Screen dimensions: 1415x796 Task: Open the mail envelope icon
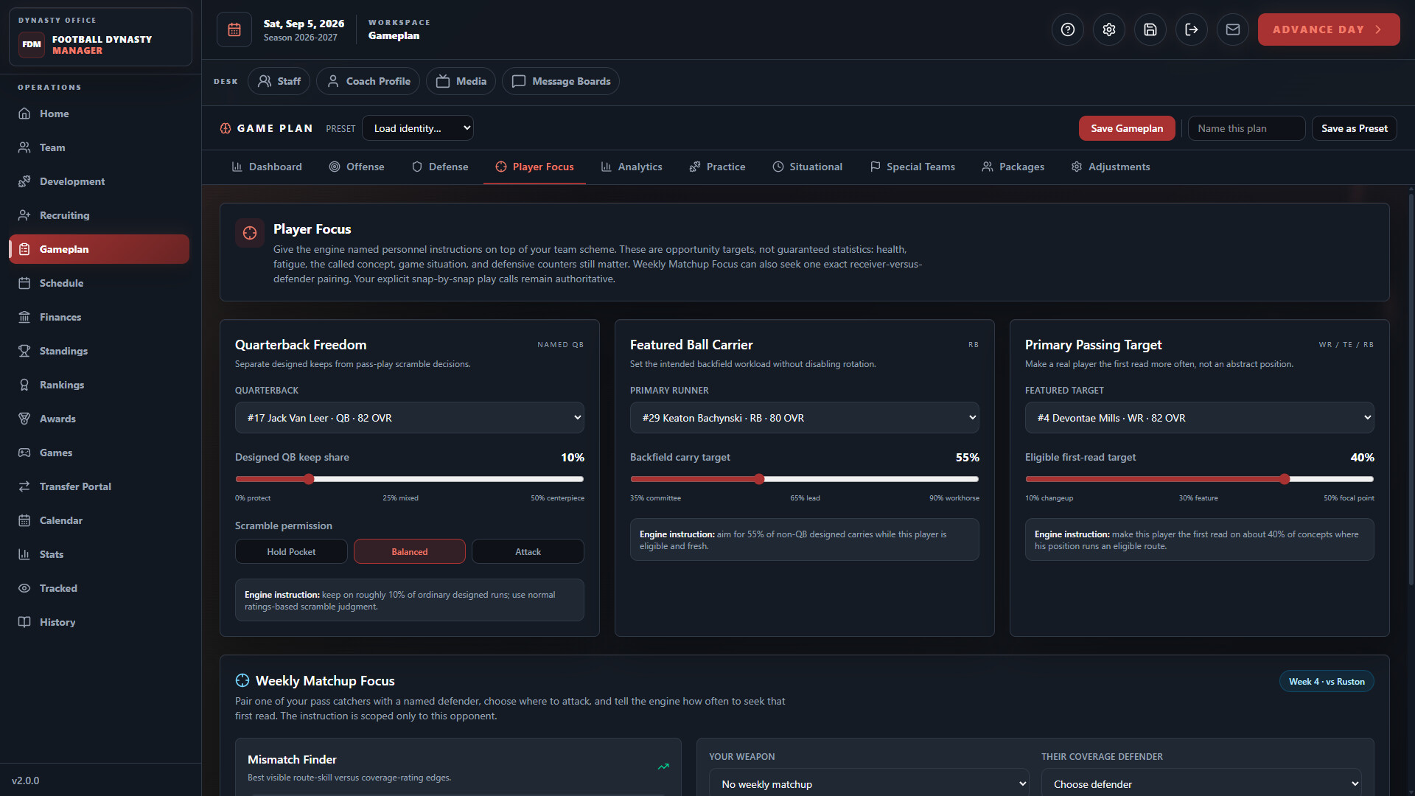tap(1233, 29)
